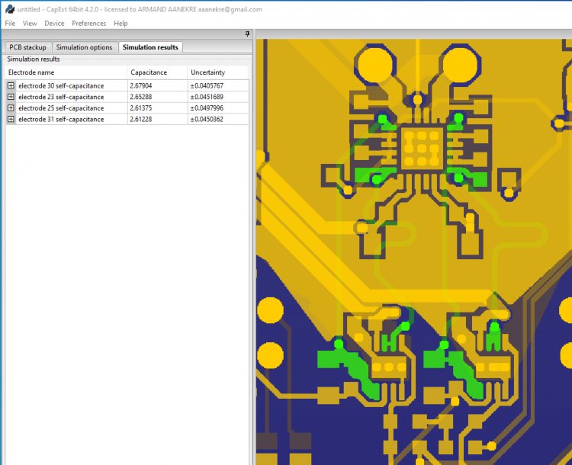Sort by Uncertainty column header
Image resolution: width=572 pixels, height=465 pixels.
pos(218,72)
